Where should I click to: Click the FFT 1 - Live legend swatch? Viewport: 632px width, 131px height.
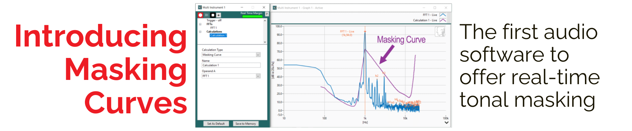[x=443, y=15]
